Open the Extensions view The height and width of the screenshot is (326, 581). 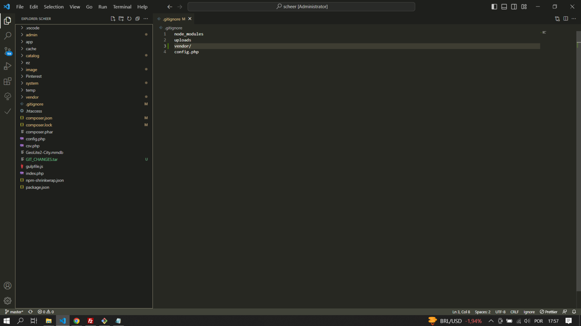[x=8, y=81]
